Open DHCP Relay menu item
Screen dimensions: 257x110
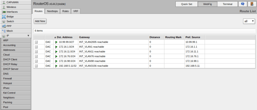point(15,64)
